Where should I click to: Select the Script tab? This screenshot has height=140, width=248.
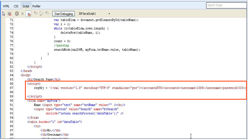pos(26,6)
